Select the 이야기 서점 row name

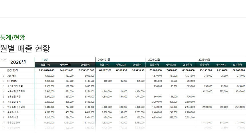[13, 117]
